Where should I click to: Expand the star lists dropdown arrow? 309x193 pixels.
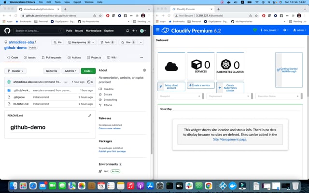[x=140, y=42]
